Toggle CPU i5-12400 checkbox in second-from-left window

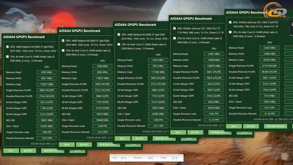pyautogui.click(x=63, y=50)
